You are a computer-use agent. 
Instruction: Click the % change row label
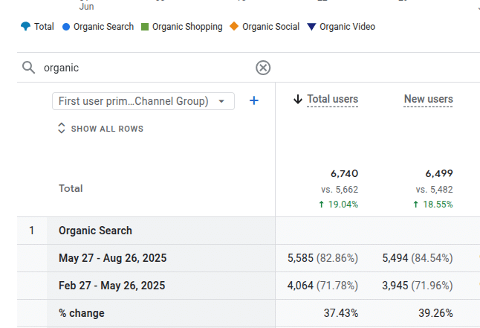tap(82, 313)
